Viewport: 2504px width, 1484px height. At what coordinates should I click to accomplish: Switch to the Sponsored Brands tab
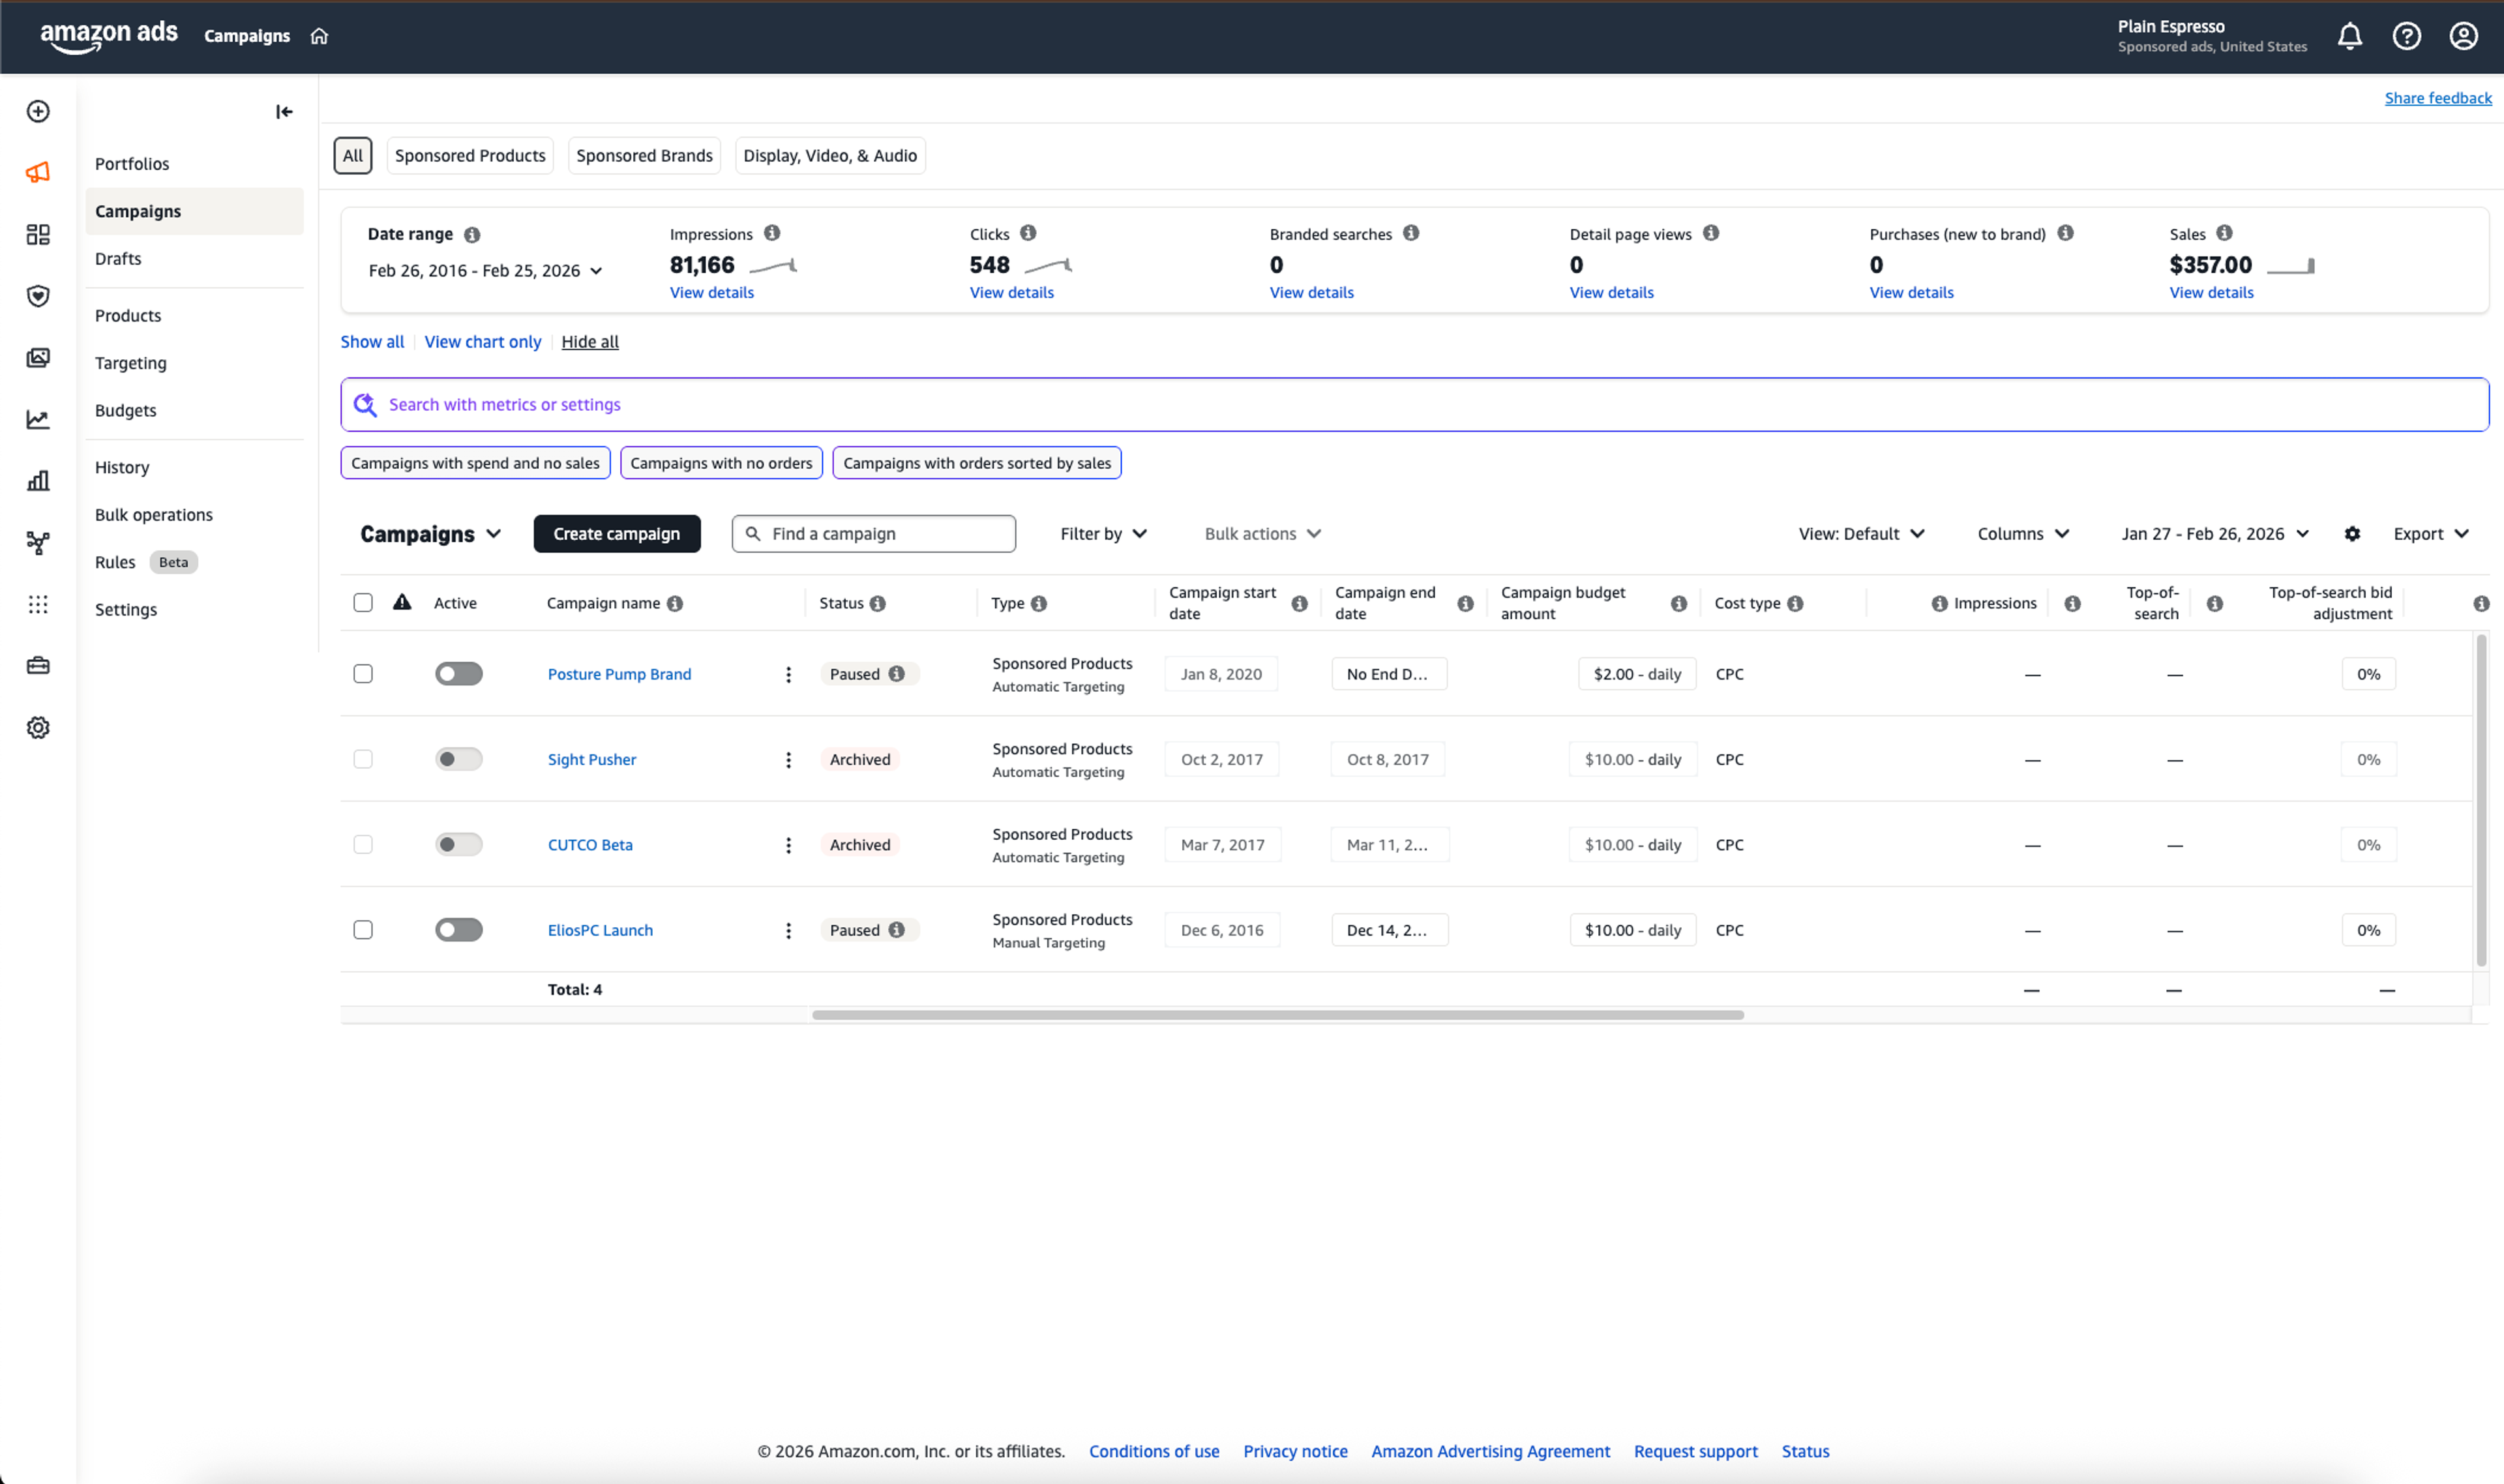[644, 156]
